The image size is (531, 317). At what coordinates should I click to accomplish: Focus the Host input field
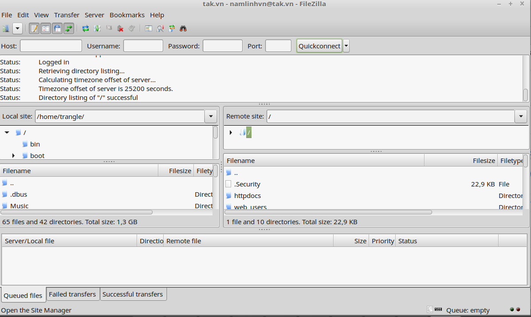click(51, 46)
